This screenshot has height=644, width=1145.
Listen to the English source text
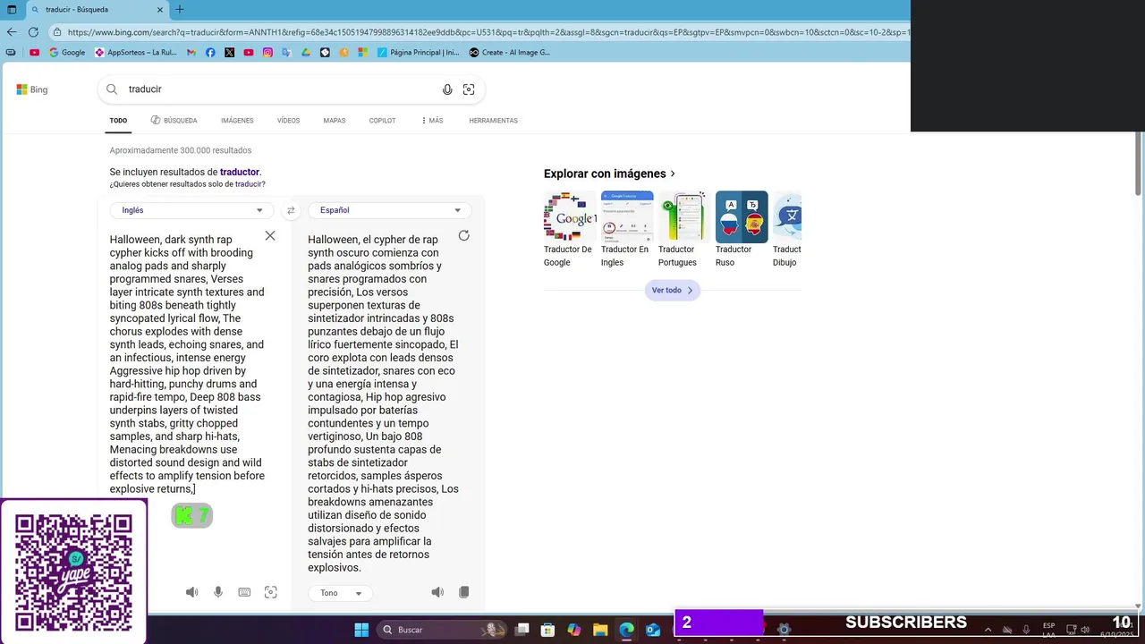point(191,592)
